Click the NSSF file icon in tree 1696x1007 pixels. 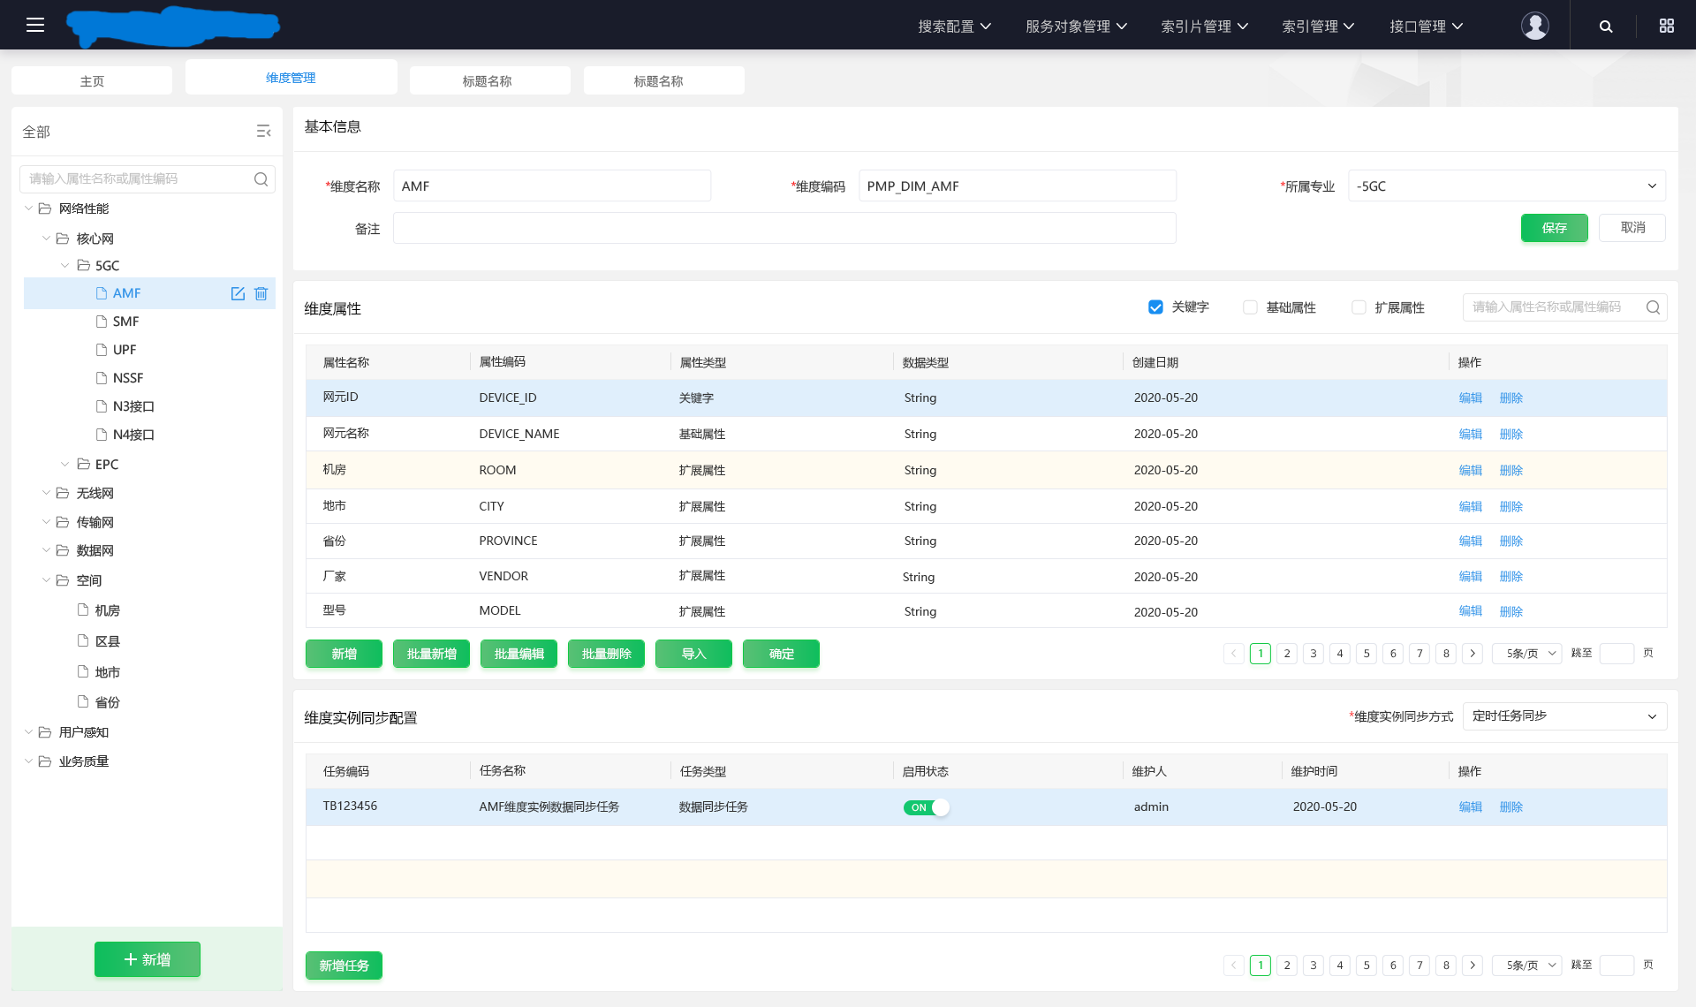tap(102, 378)
